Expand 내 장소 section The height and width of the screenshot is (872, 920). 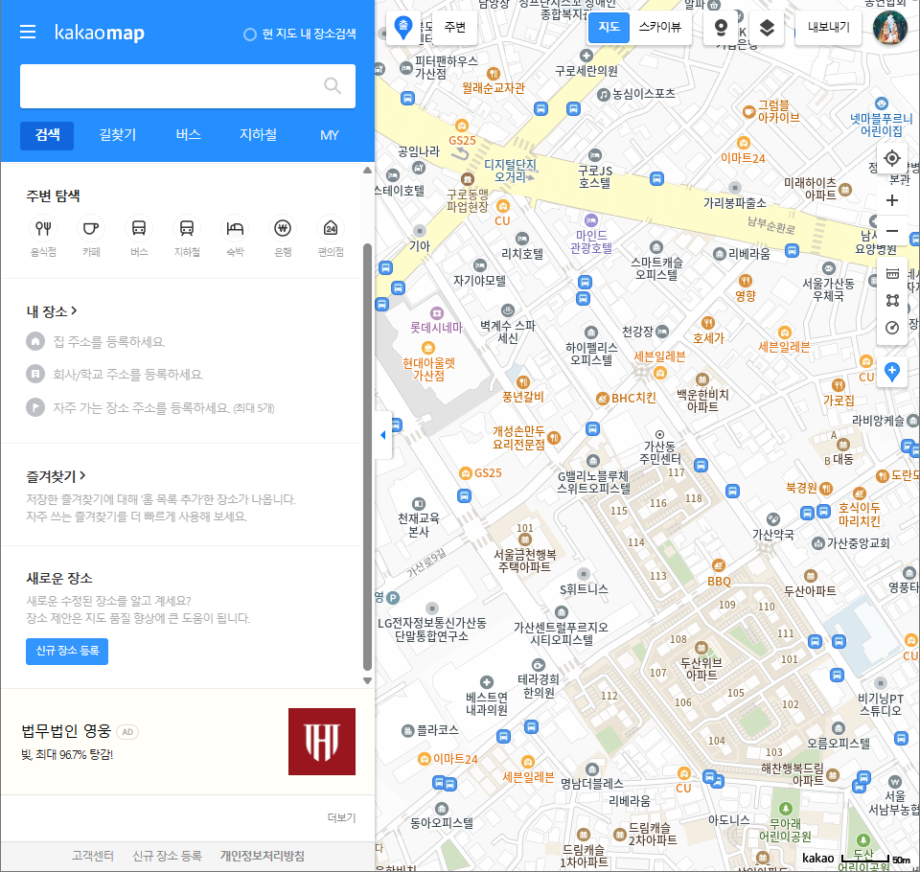52,311
